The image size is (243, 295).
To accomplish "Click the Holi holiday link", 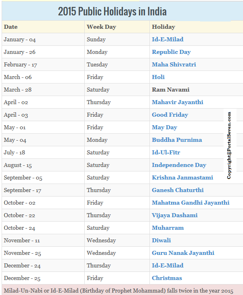I will 158,77.
